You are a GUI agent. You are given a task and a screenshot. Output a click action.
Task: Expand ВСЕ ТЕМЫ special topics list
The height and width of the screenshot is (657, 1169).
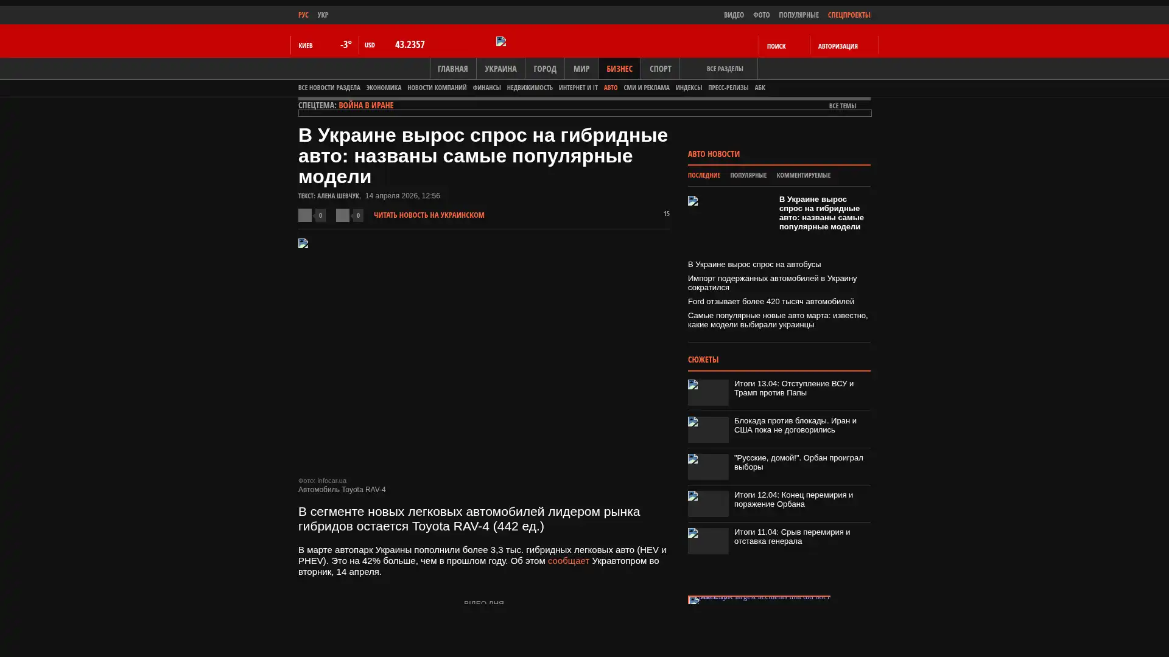(842, 106)
